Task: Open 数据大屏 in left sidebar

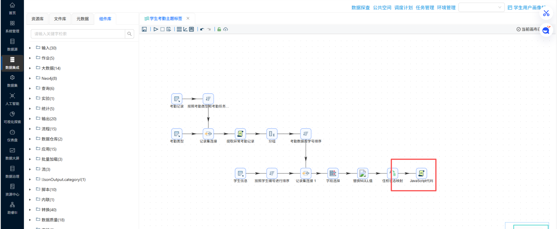Action: [x=12, y=154]
